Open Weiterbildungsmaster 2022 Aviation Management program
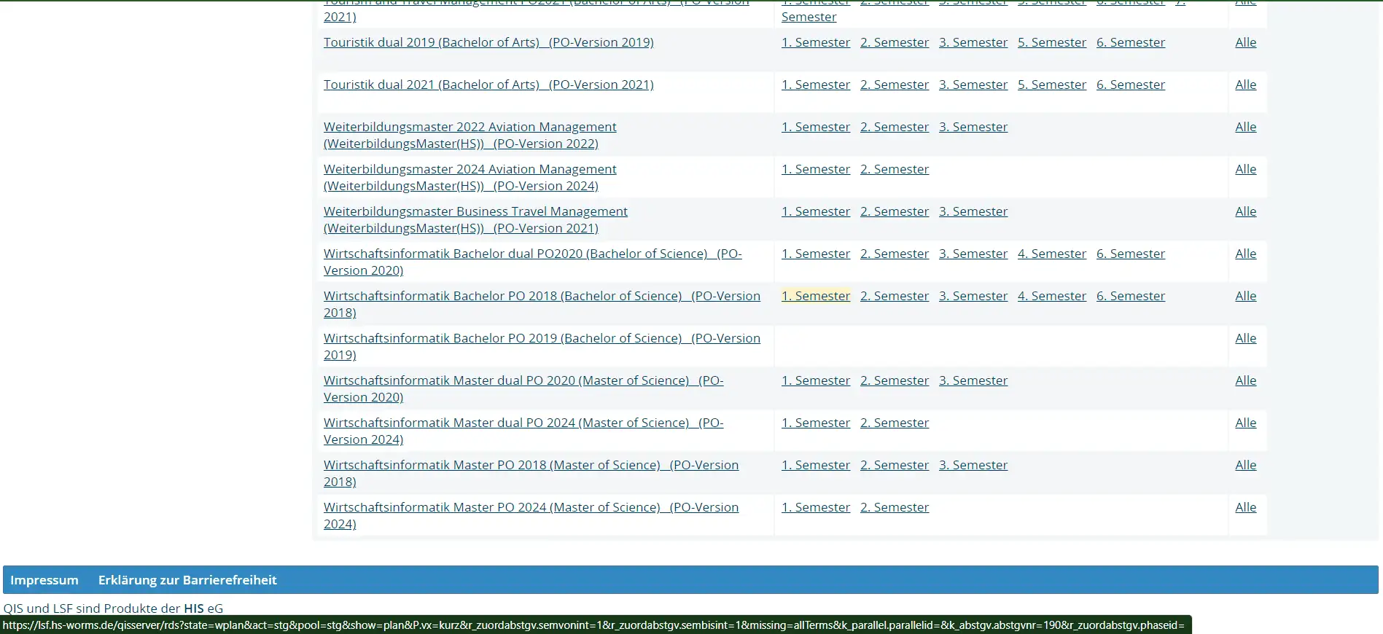Image resolution: width=1383 pixels, height=634 pixels. tap(470, 127)
